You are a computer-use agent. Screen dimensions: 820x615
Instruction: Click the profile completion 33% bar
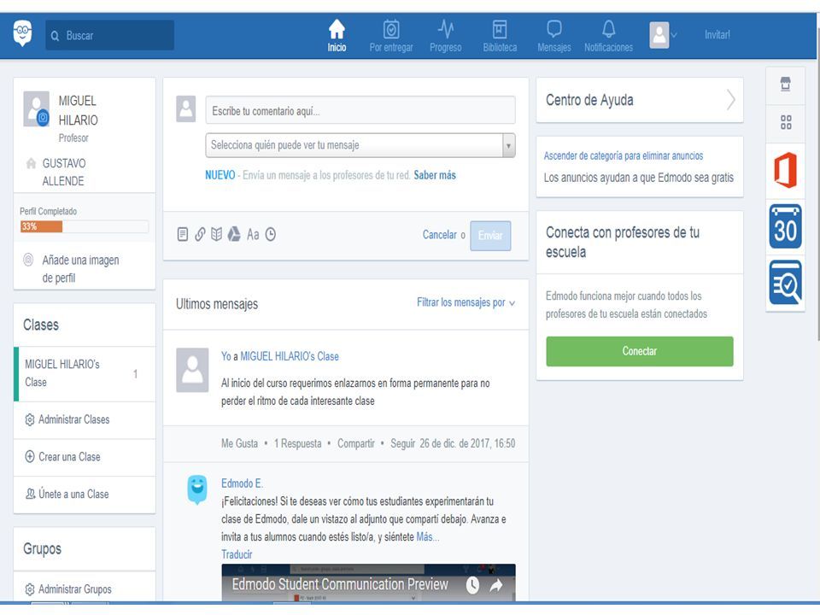coord(85,226)
